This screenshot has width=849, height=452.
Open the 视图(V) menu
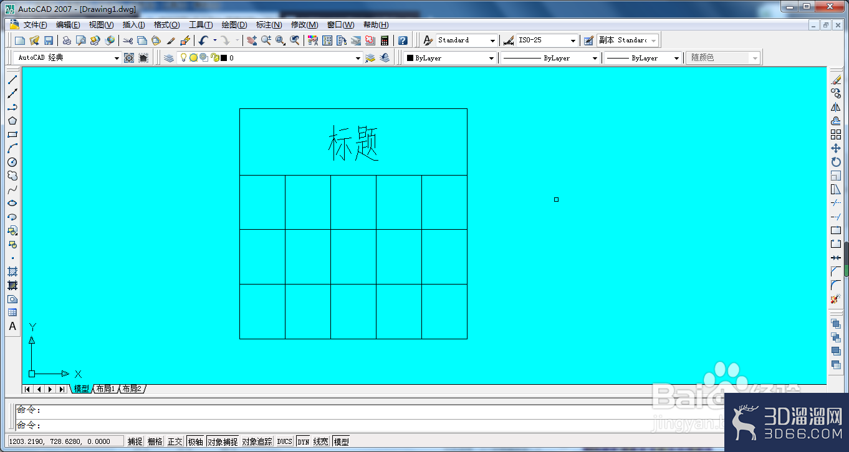click(101, 25)
